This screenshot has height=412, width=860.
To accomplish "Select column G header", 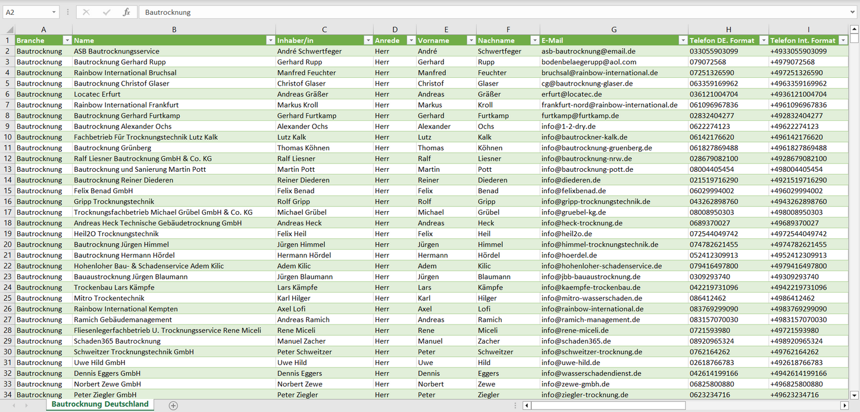I will 614,30.
